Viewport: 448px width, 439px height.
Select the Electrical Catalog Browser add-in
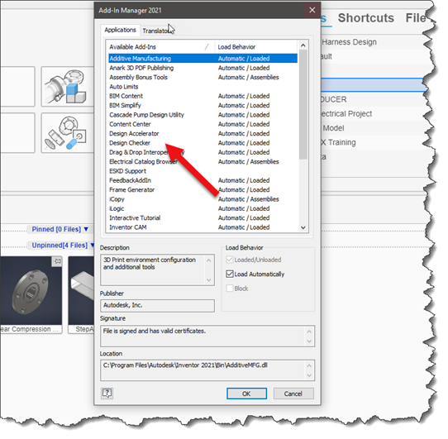[x=203, y=161]
